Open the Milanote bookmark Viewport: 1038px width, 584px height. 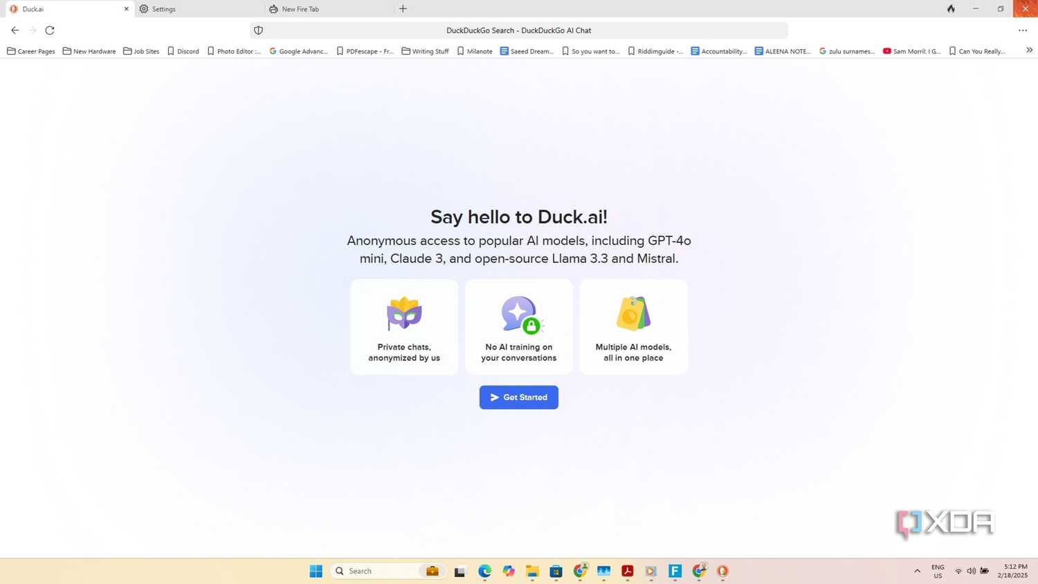(x=475, y=51)
